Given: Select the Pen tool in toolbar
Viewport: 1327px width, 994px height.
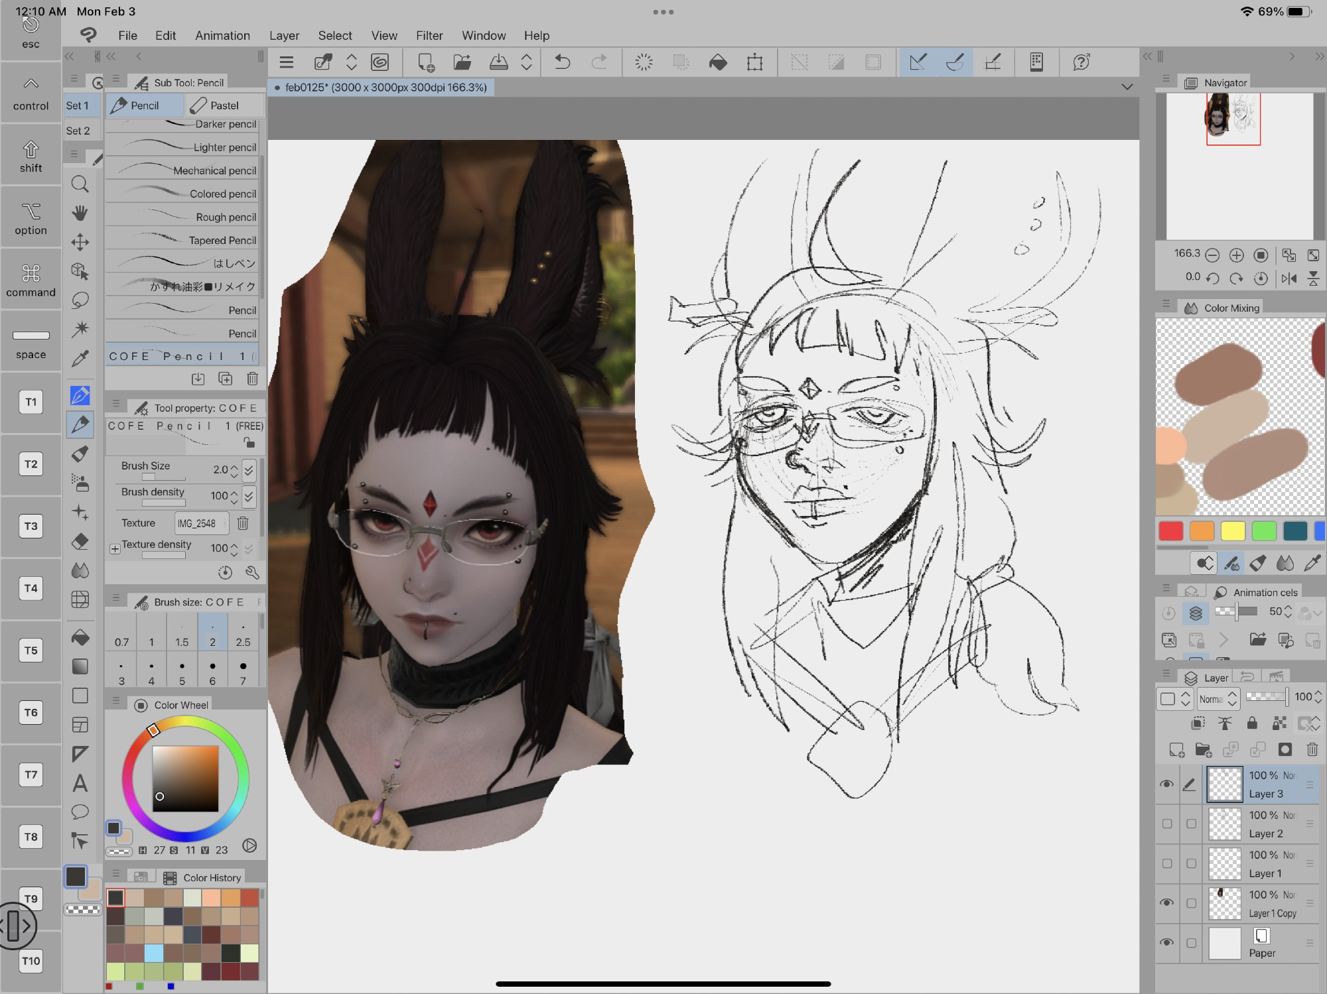Looking at the screenshot, I should 80,396.
